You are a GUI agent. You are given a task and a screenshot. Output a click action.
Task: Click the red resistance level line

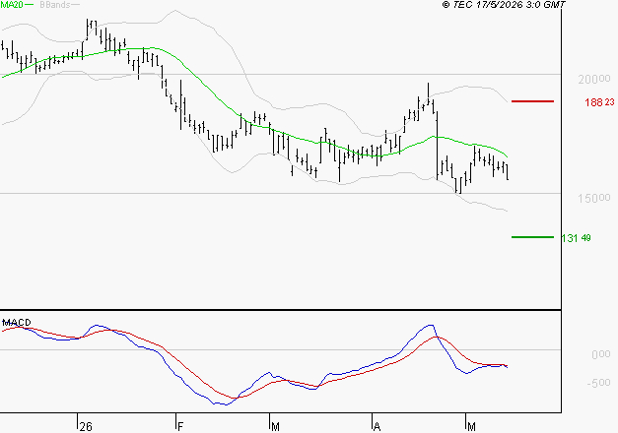coord(532,101)
